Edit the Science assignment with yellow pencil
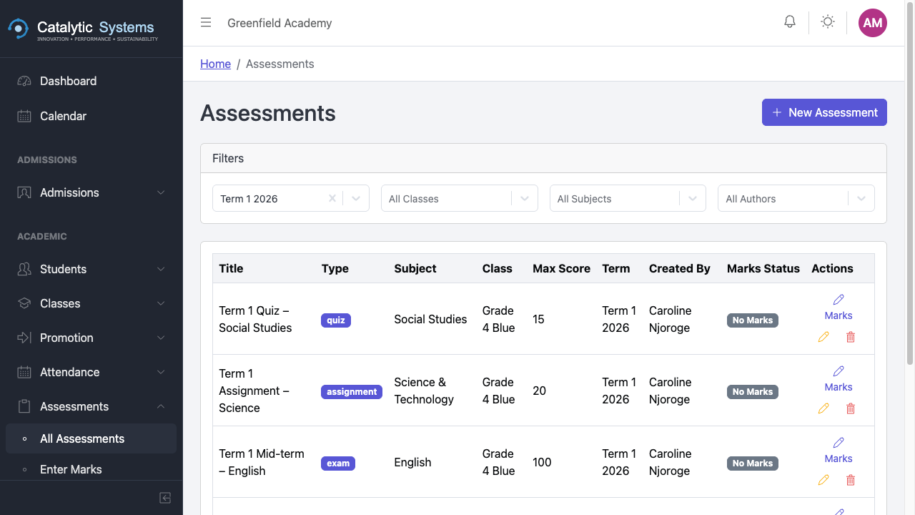The image size is (915, 515). (x=823, y=408)
